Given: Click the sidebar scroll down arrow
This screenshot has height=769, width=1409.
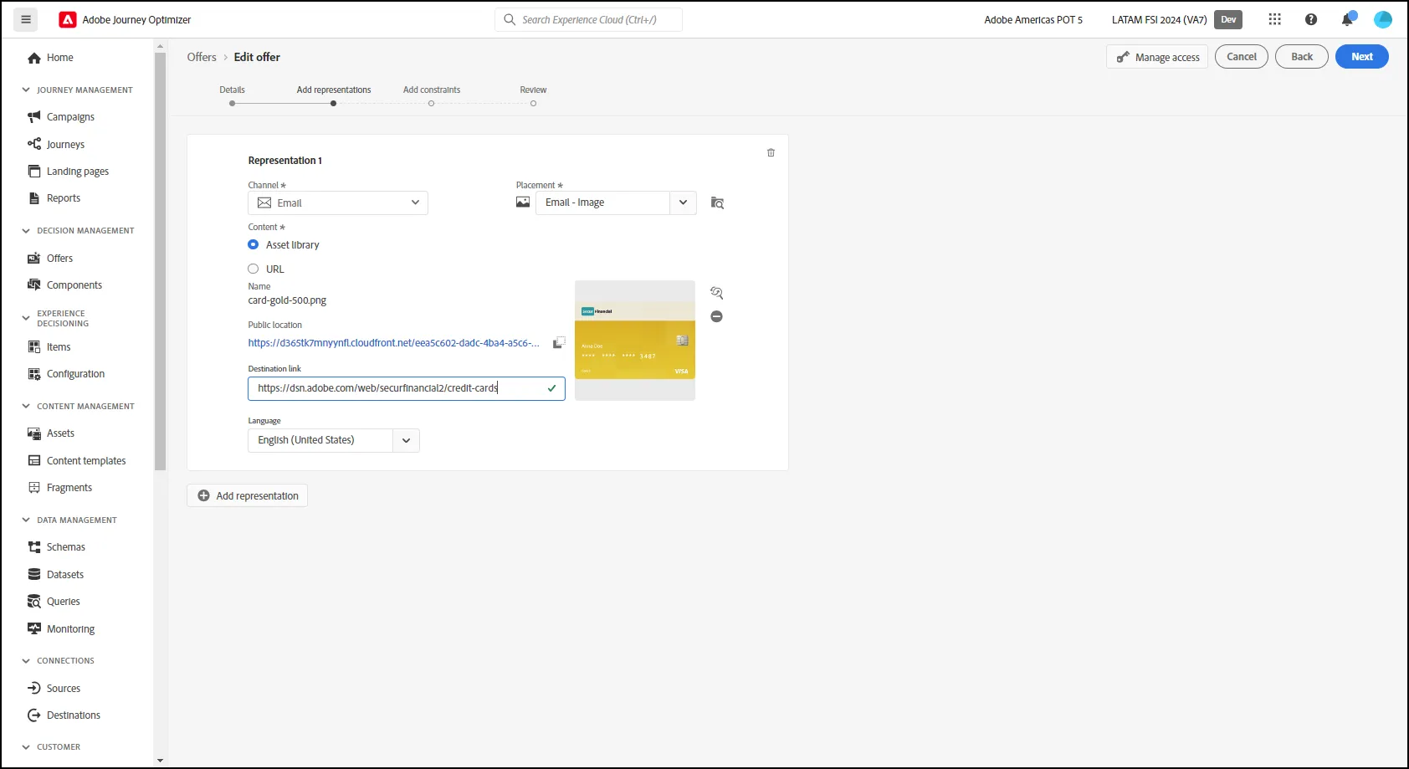Looking at the screenshot, I should pos(160,761).
